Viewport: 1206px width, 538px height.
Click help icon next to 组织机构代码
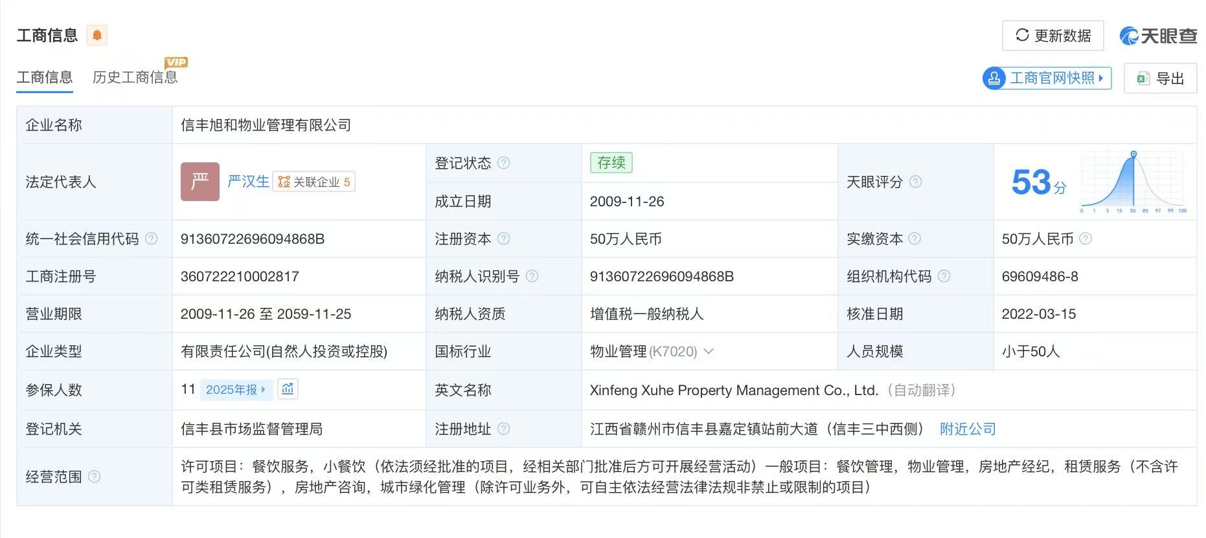[944, 276]
